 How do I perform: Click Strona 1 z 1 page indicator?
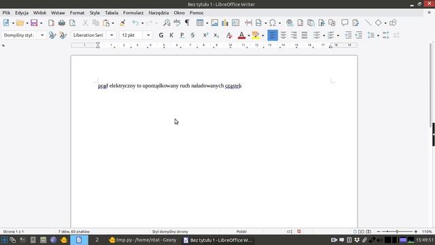14,231
